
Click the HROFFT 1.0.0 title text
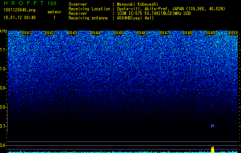click(30, 3)
